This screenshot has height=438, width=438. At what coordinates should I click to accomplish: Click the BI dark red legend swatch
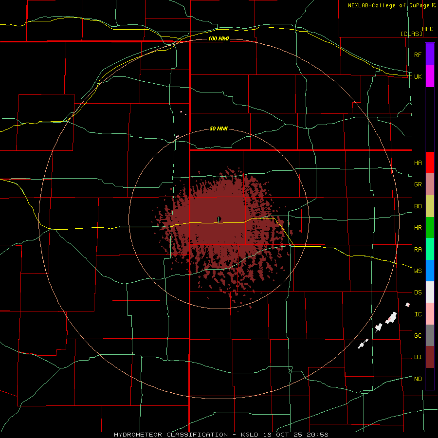click(x=430, y=357)
